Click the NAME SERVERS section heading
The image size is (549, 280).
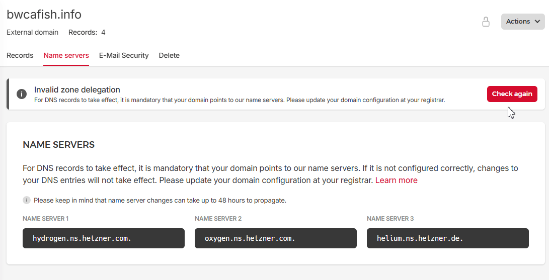(x=59, y=145)
